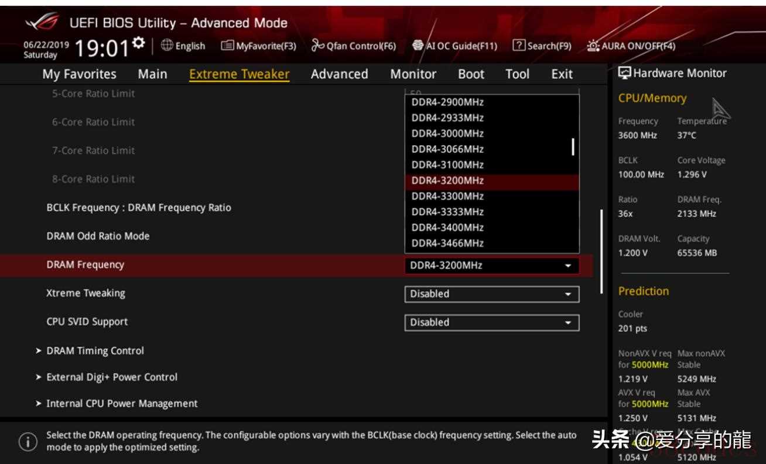The height and width of the screenshot is (464, 766).
Task: Select the Exit tab
Action: point(562,74)
